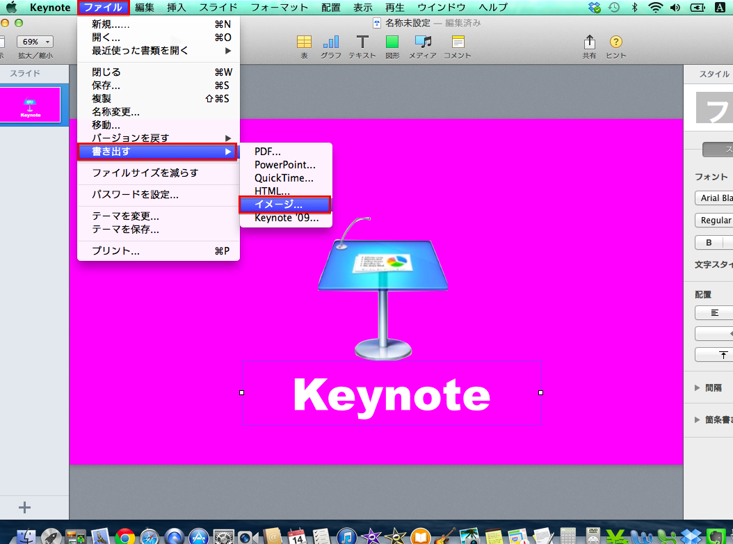This screenshot has height=544, width=733.
Task: Click the podium image on slide
Action: point(383,288)
